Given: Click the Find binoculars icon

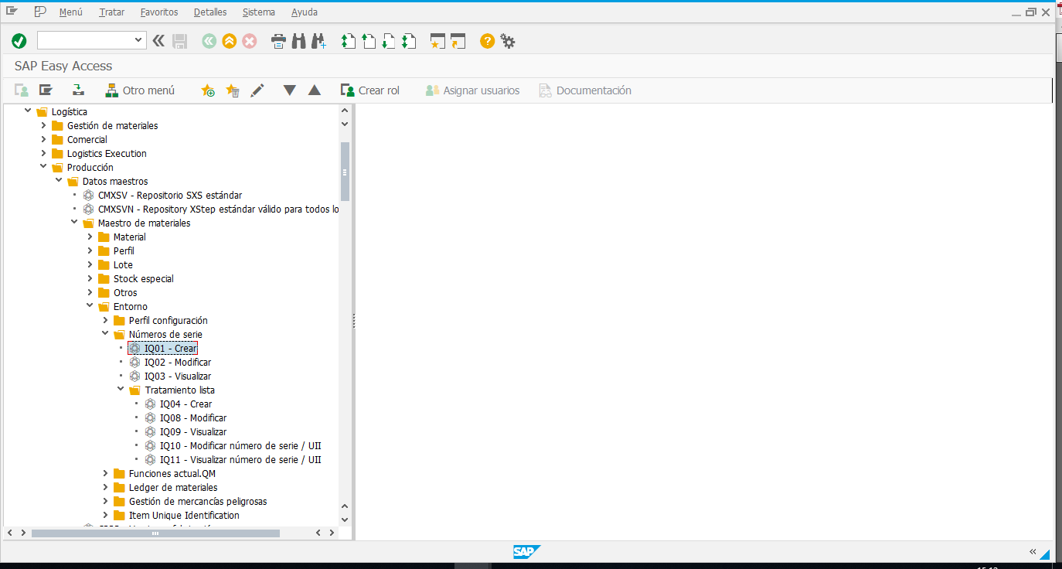Looking at the screenshot, I should point(299,41).
